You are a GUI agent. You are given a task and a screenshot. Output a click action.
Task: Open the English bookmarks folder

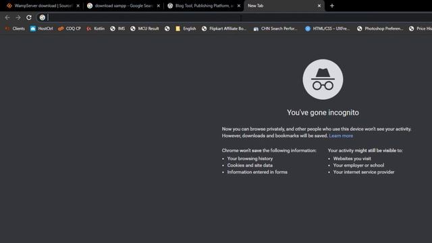[186, 28]
